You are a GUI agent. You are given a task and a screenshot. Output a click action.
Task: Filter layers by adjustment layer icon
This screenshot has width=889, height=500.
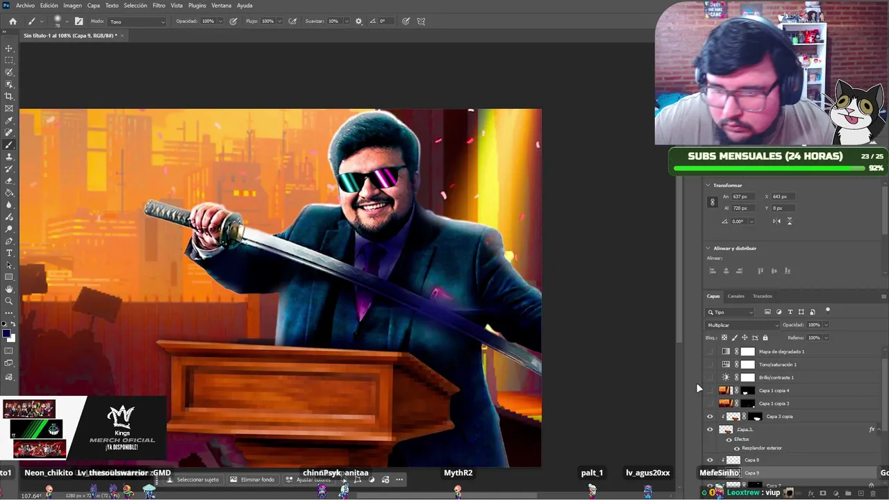779,312
